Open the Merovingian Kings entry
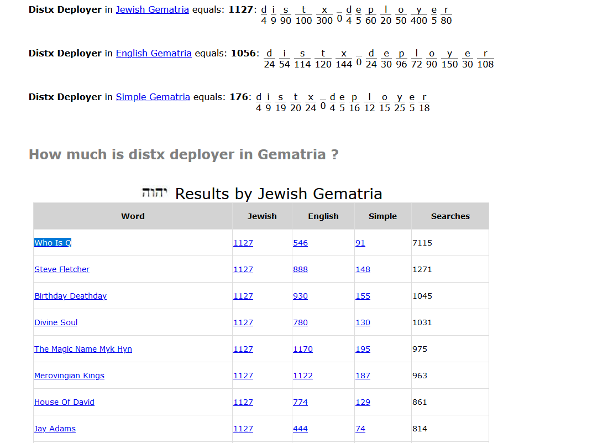The width and height of the screenshot is (608, 443). point(70,376)
